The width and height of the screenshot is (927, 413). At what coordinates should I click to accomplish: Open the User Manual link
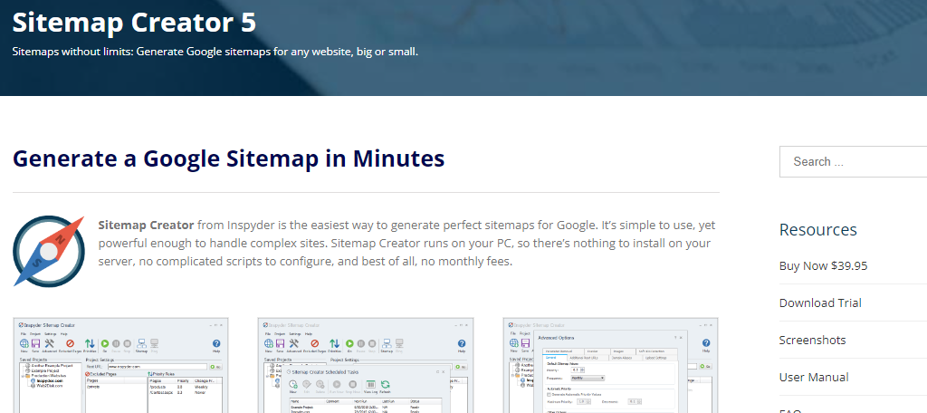(x=814, y=378)
